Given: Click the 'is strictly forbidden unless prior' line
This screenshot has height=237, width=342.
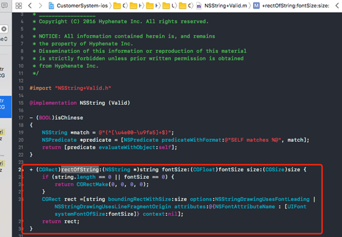Looking at the screenshot, I should [x=141, y=59].
